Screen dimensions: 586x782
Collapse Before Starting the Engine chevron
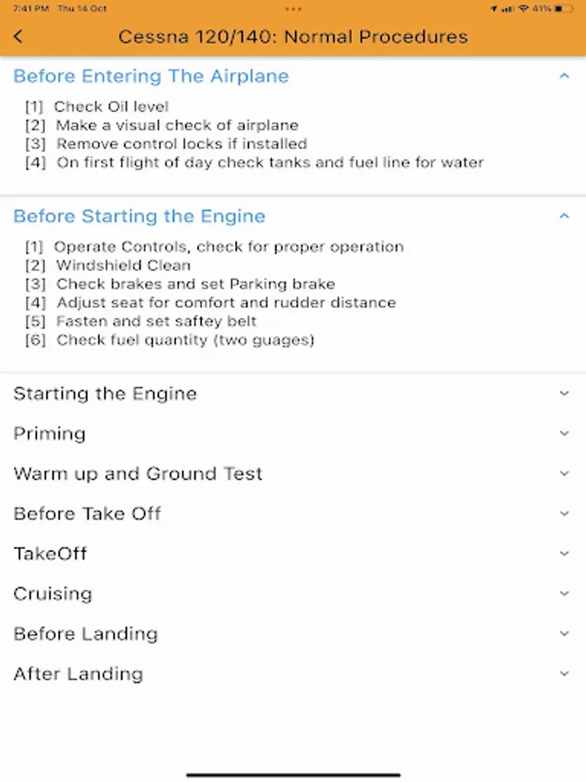[x=564, y=216]
